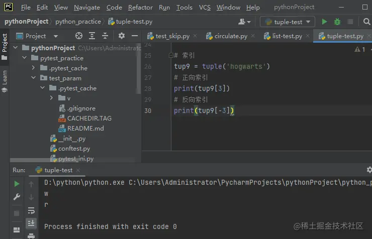This screenshot has width=372, height=239.
Task: Open the Edit menu
Action: [42, 8]
